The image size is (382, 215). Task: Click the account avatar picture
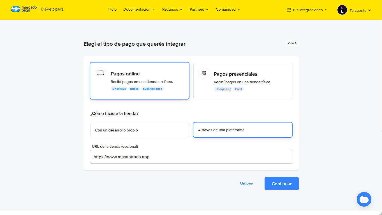(x=342, y=10)
